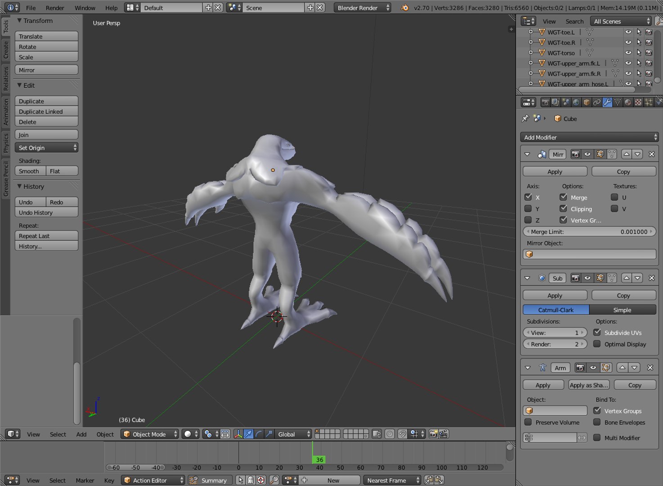This screenshot has height=486, width=663.
Task: Open the Object properties tab cube icon
Action: point(587,103)
